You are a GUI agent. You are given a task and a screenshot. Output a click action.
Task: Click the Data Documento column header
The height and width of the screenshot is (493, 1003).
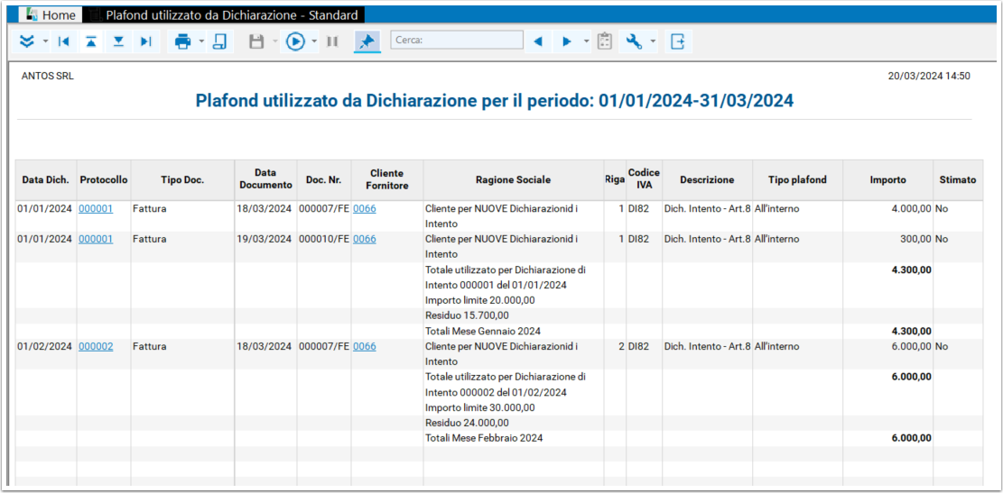[x=265, y=180]
